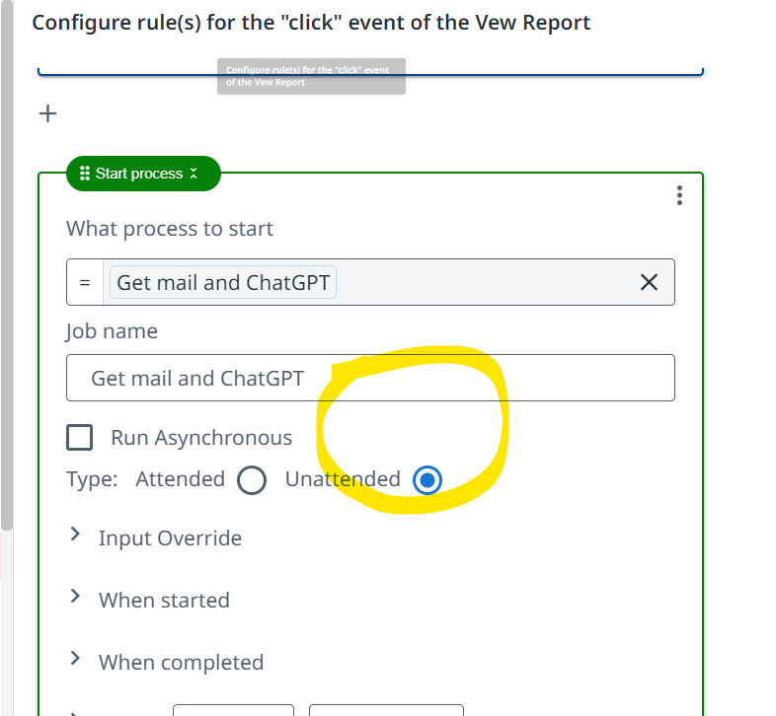776x716 pixels.
Task: Select the Attended type radio button
Action: (x=252, y=480)
